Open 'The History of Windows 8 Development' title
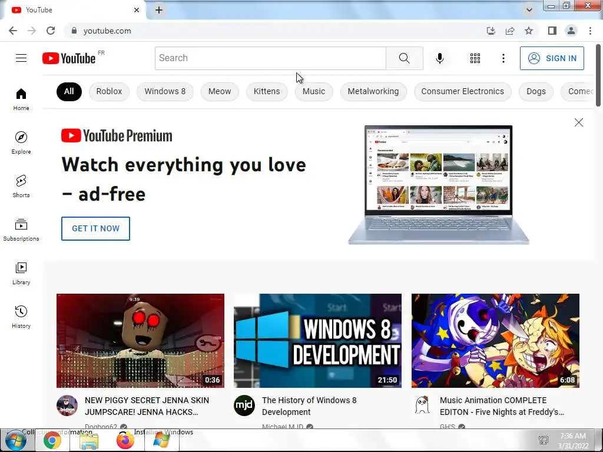Screen dimensions: 603x452 [309, 406]
